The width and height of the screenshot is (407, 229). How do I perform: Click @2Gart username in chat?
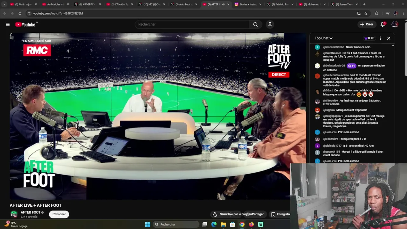pyautogui.click(x=328, y=90)
